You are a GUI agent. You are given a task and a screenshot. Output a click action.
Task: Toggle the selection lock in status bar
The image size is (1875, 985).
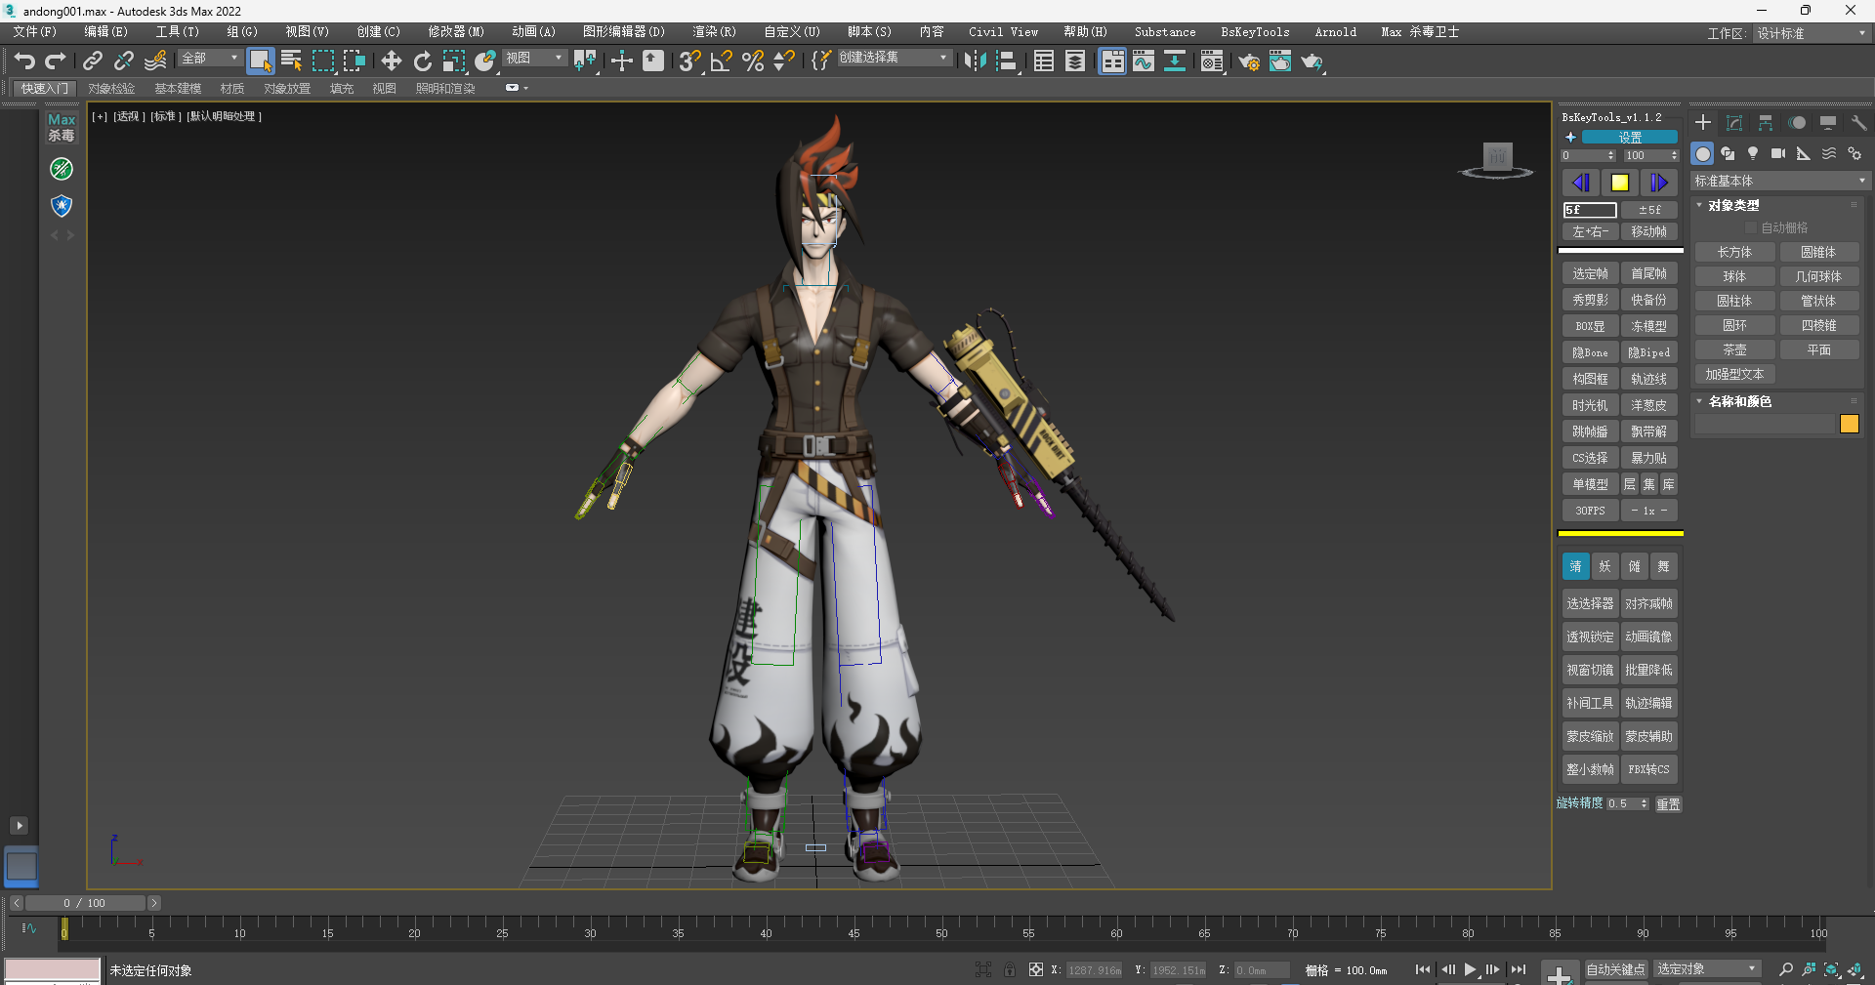(x=1011, y=969)
